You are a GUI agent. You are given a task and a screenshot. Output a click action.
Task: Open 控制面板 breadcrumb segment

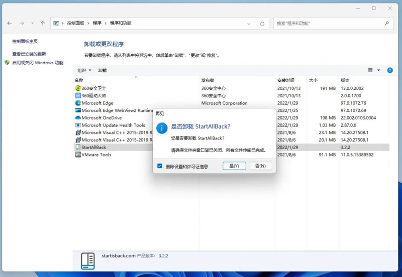[76, 23]
